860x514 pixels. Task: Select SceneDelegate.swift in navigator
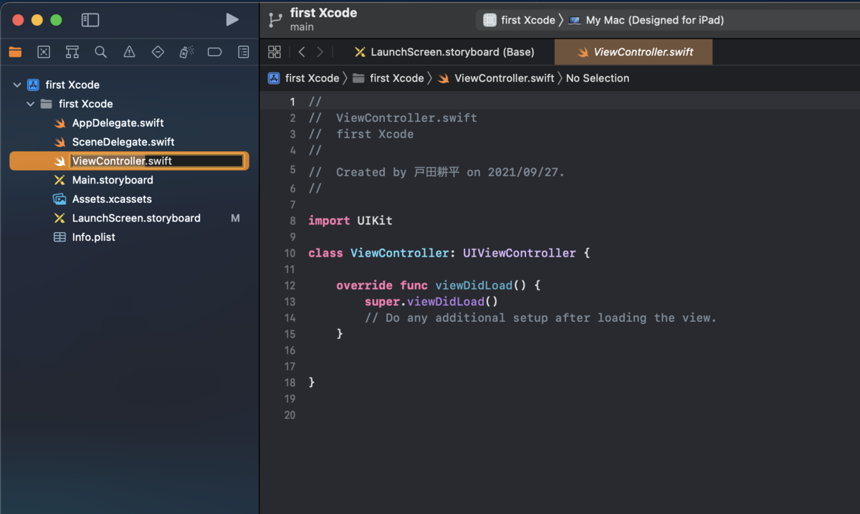[123, 142]
